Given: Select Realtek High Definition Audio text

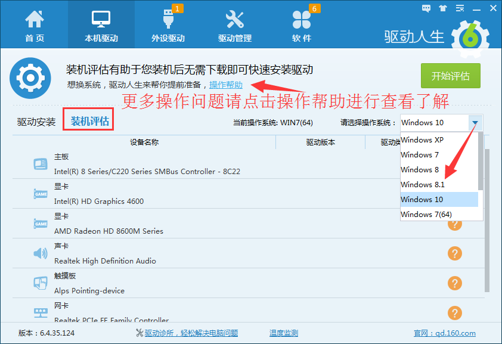Looking at the screenshot, I should tap(105, 261).
